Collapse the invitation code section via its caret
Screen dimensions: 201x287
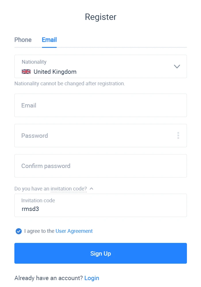pos(91,188)
